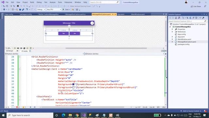Click the View Code icon in Solution Explorer toolbar
The image size is (209, 118).
tap(200, 18)
